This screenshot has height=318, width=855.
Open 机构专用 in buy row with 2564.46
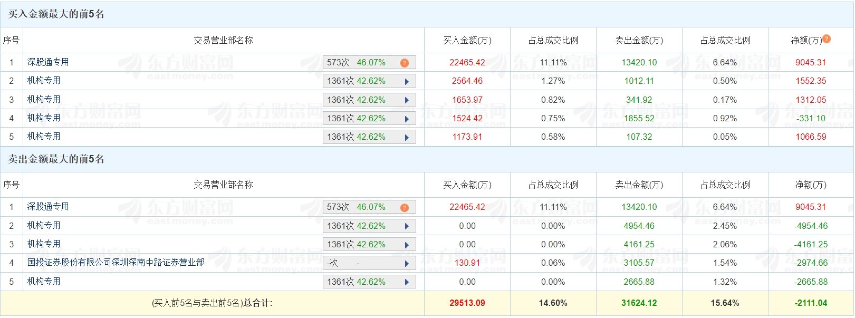pyautogui.click(x=44, y=81)
